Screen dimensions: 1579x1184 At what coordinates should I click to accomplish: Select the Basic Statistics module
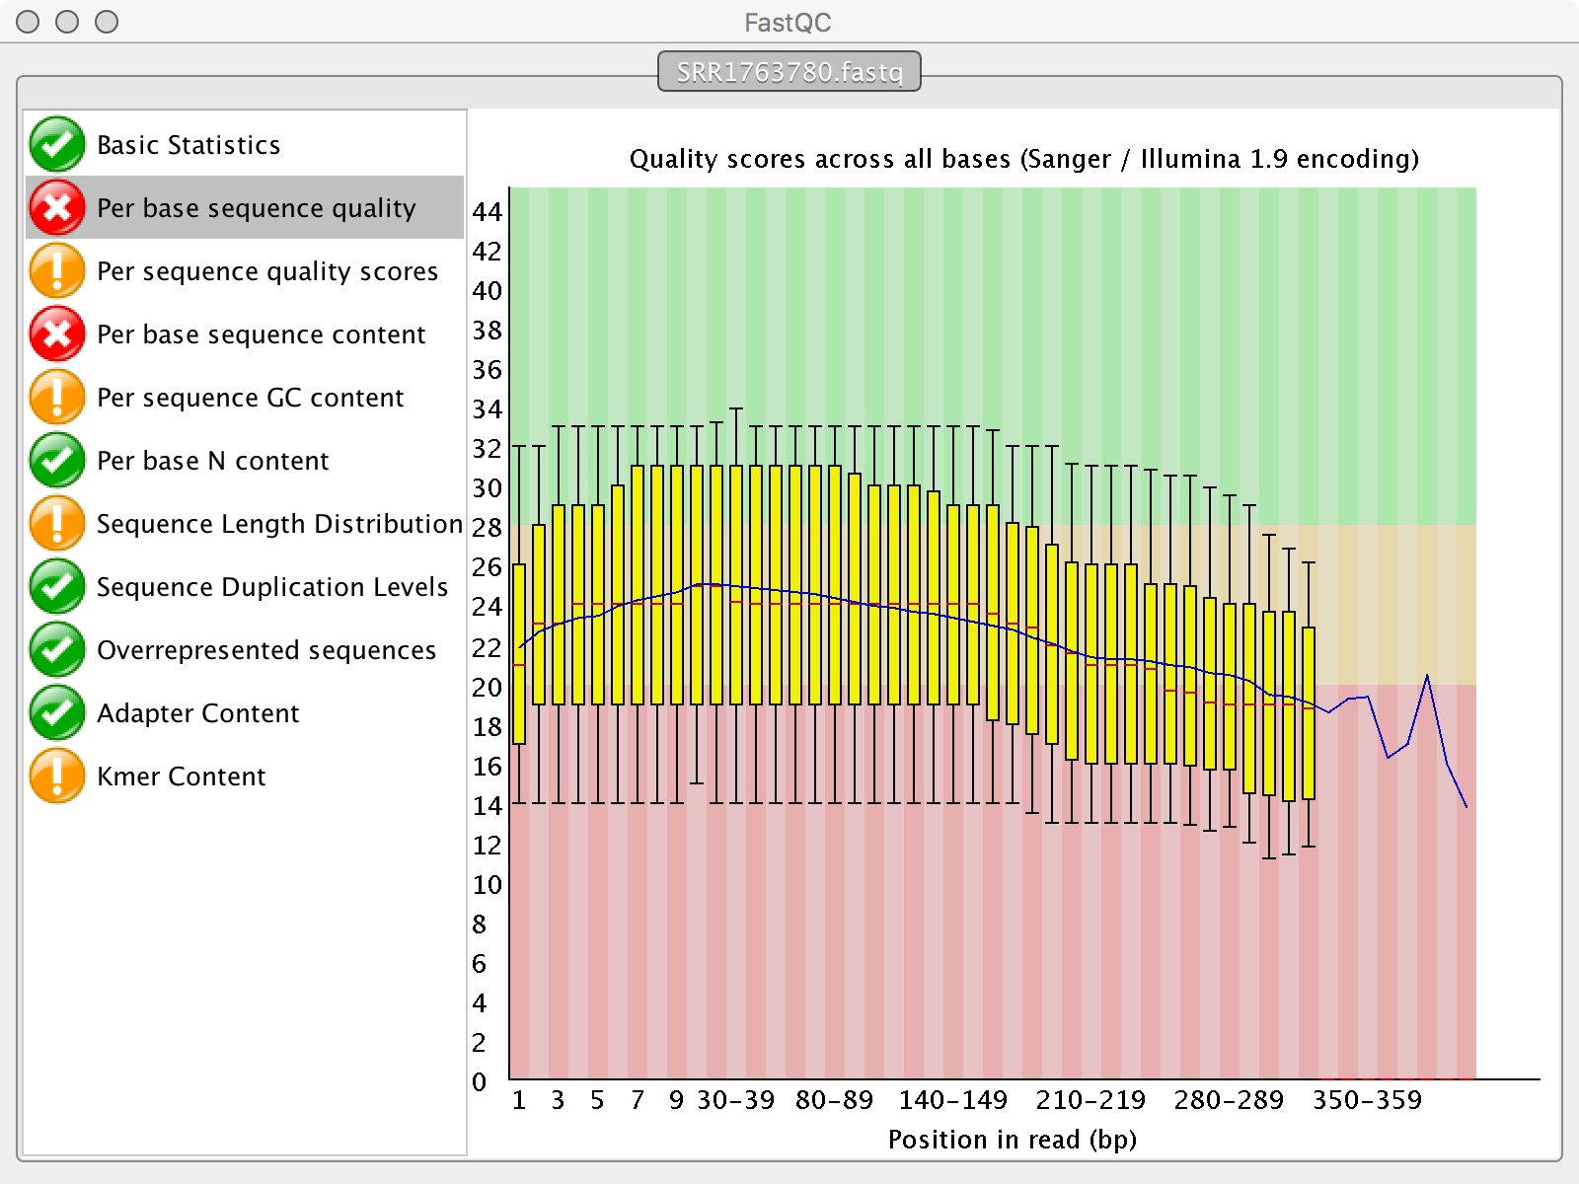point(187,144)
